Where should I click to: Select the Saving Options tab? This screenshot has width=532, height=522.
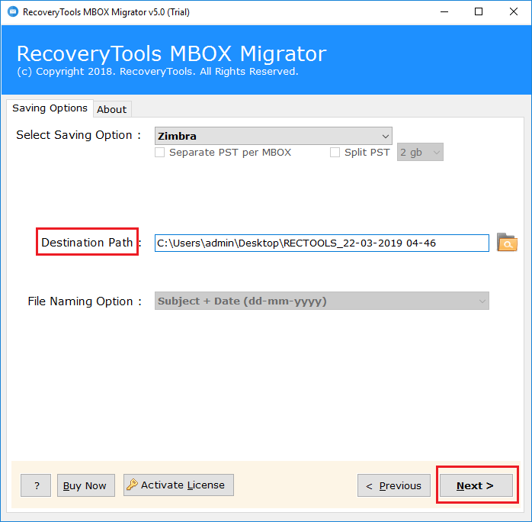[x=50, y=108]
